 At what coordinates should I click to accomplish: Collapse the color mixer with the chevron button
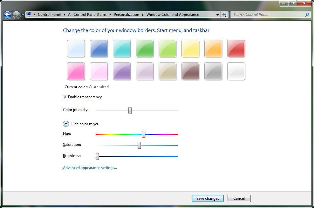tap(66, 124)
